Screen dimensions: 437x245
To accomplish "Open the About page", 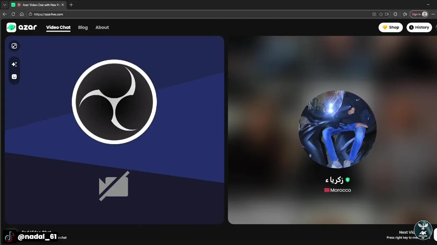I will (x=102, y=28).
